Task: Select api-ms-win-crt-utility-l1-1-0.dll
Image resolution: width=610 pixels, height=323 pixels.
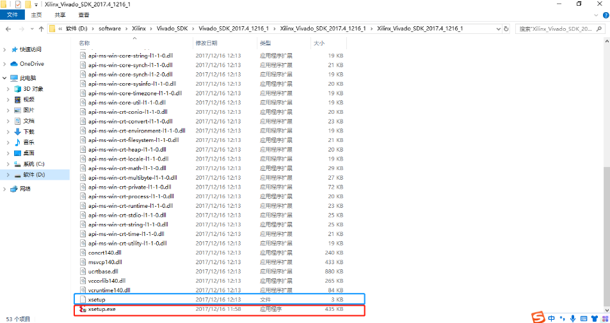Action: point(127,243)
